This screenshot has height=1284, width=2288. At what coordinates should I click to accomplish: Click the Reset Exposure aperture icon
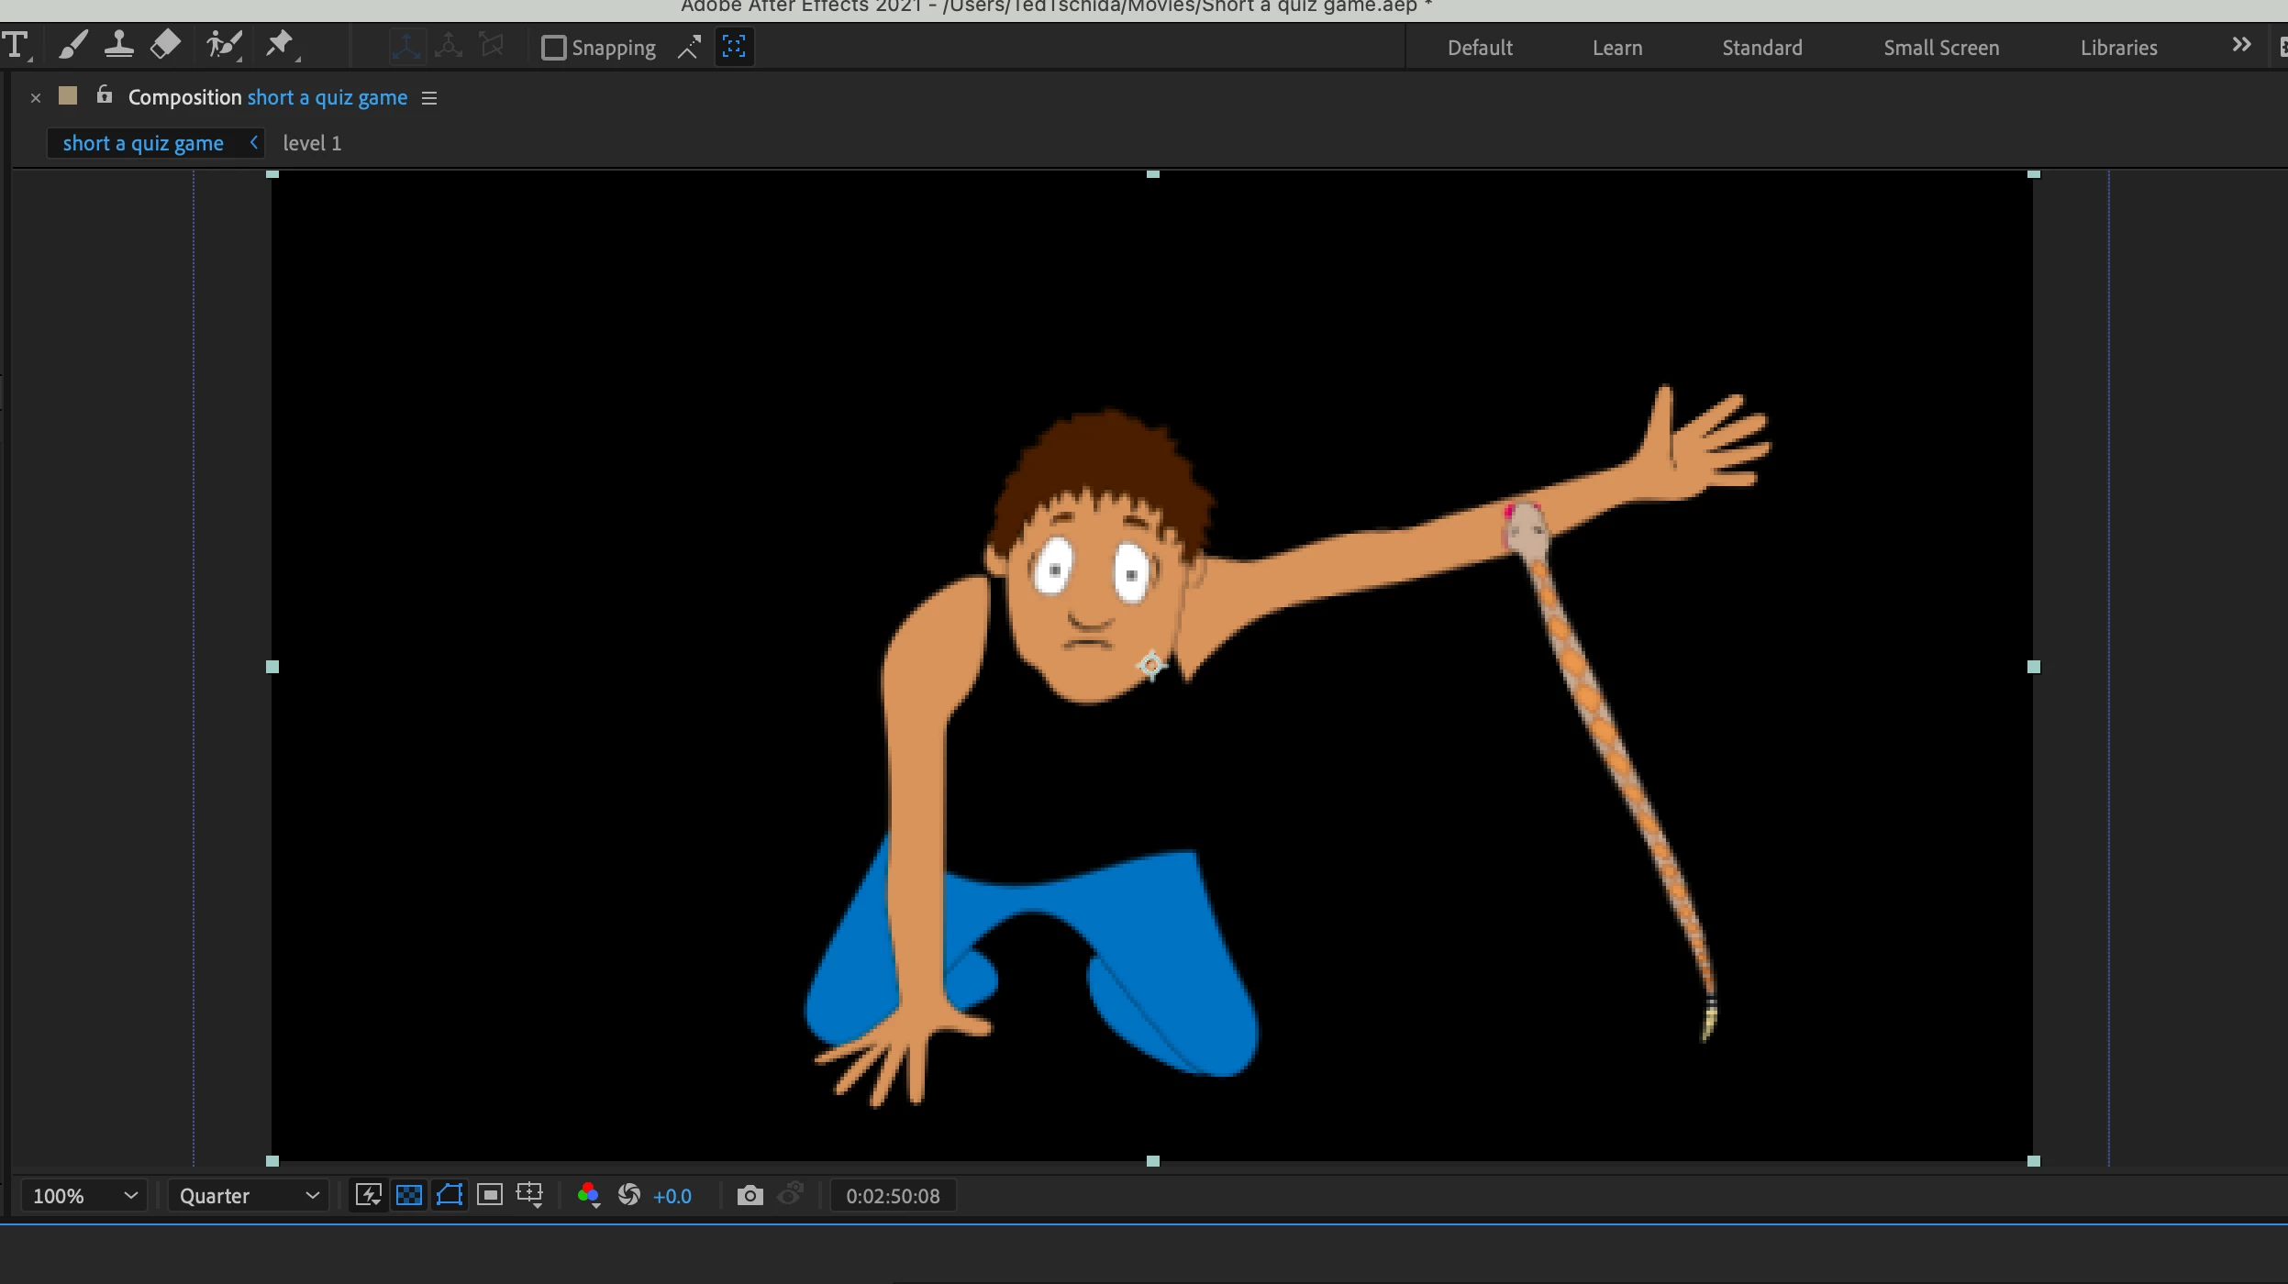(629, 1195)
